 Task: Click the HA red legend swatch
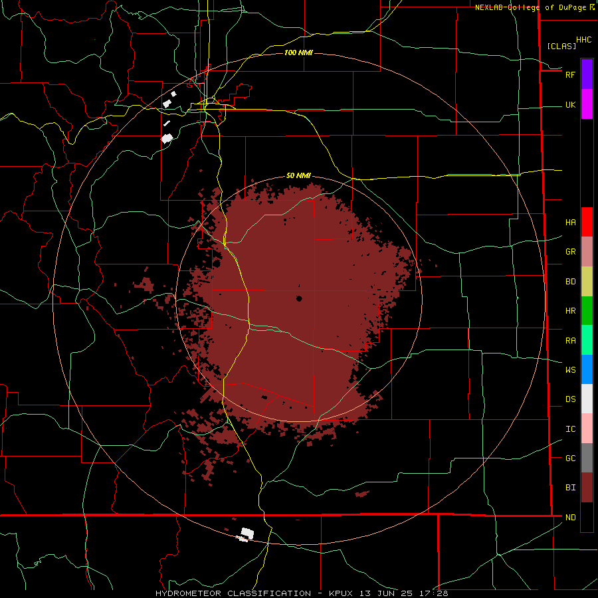tap(587, 222)
